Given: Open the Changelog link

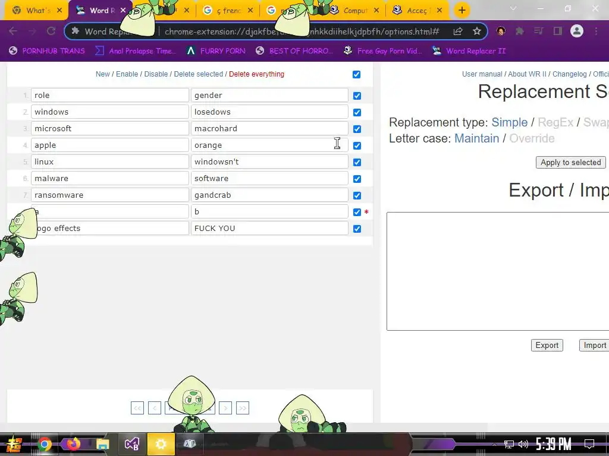Looking at the screenshot, I should [x=569, y=74].
